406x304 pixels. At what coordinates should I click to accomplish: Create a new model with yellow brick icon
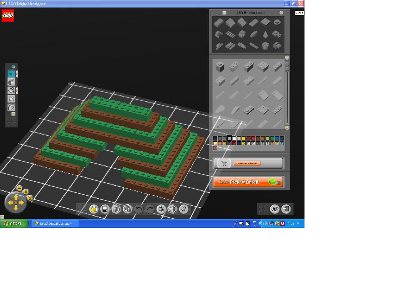pos(94,209)
